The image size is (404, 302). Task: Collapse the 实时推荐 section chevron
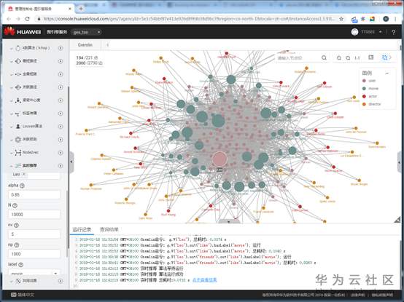click(x=11, y=166)
